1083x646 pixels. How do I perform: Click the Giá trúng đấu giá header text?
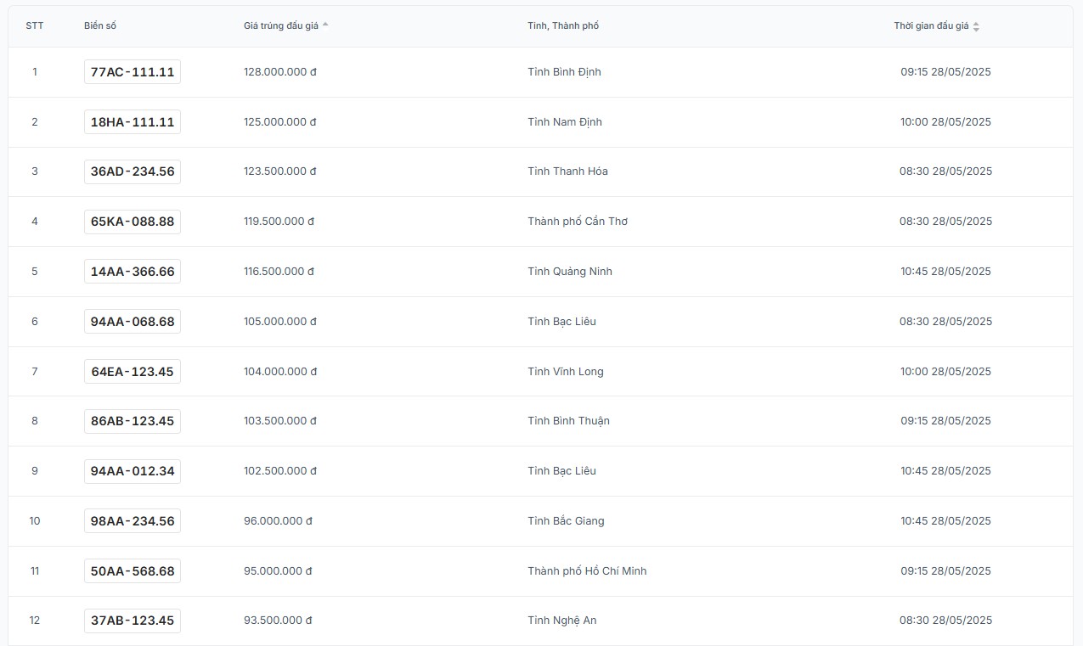[x=281, y=25]
